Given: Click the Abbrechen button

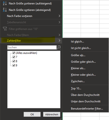Looking at the screenshot, I should point(52,114).
